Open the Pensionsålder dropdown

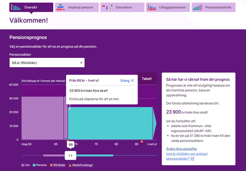pyautogui.click(x=47, y=63)
